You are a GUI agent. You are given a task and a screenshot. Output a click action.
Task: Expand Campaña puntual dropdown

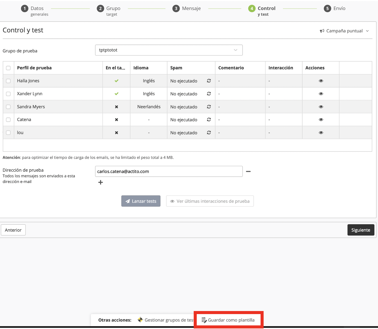(x=344, y=31)
